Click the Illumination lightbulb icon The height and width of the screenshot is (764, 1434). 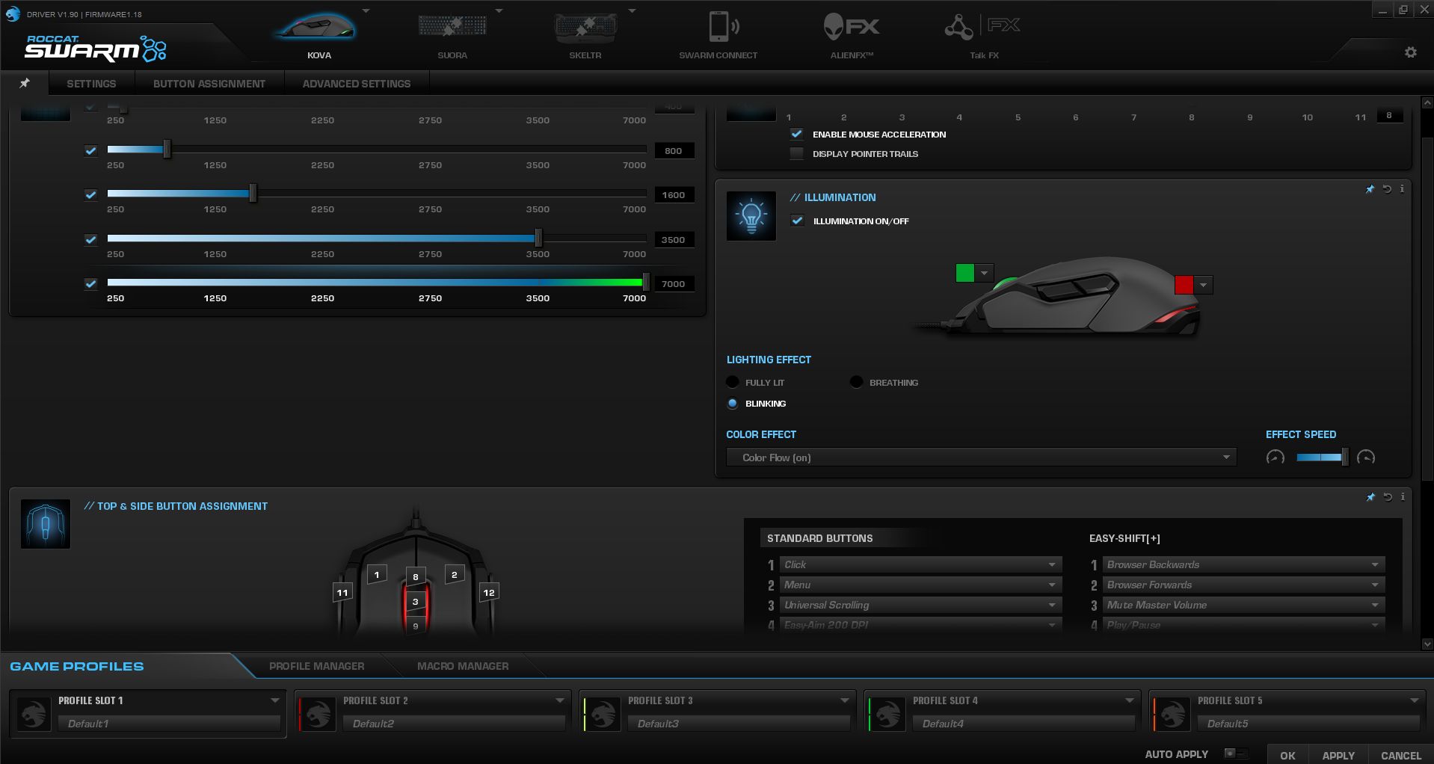click(751, 215)
